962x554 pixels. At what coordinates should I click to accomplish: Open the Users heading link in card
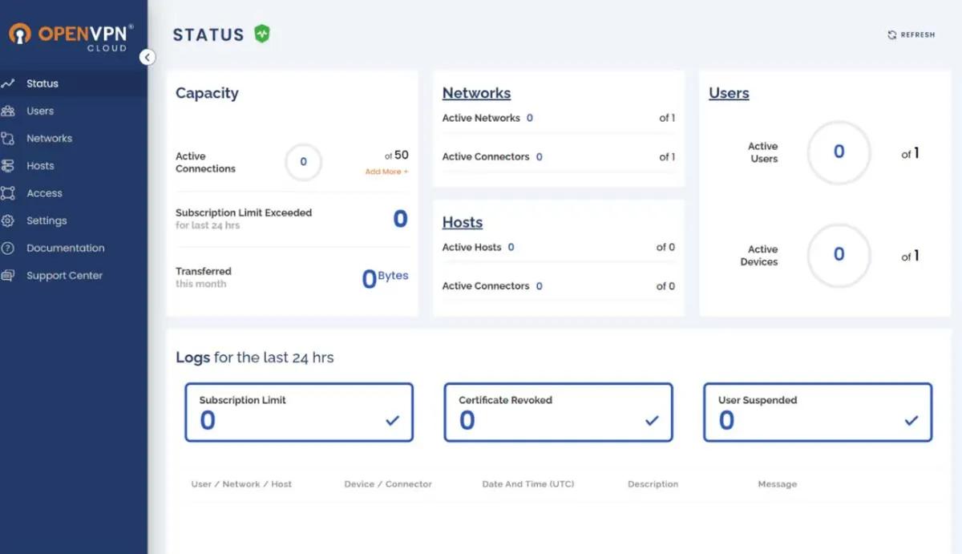(x=729, y=93)
